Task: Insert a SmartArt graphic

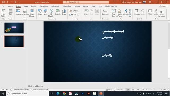Action: pyautogui.click(x=58, y=12)
